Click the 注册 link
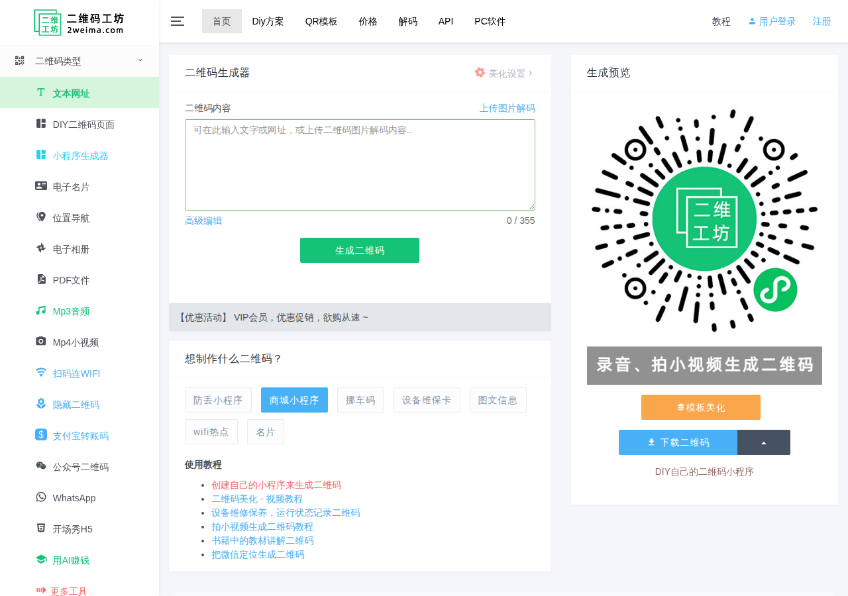The image size is (848, 596). click(x=822, y=21)
